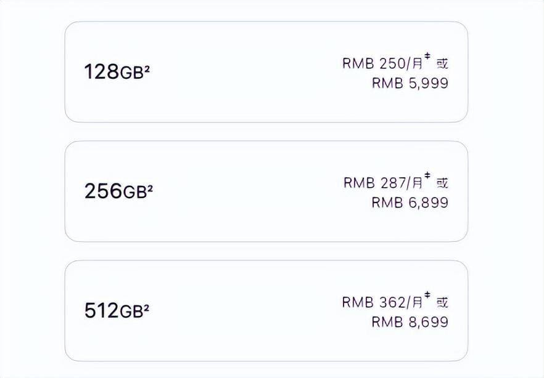Select the 512GB storage option card
544x378 pixels.
coord(266,311)
